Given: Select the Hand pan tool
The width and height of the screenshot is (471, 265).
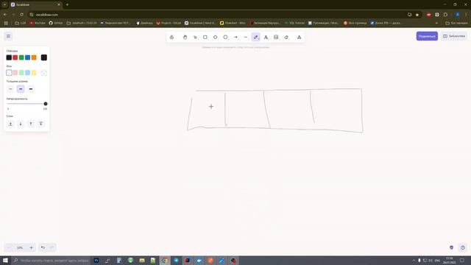Looking at the screenshot, I should pyautogui.click(x=185, y=38).
